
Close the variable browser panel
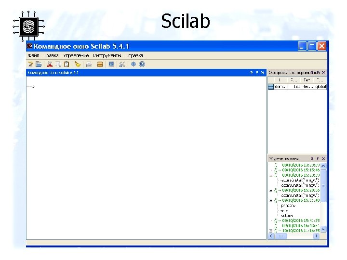tap(323, 73)
